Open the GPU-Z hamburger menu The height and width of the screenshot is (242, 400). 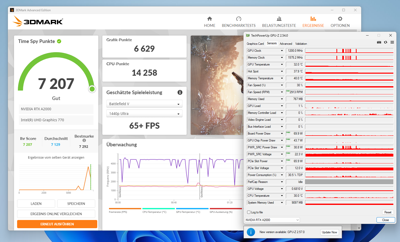click(x=392, y=42)
